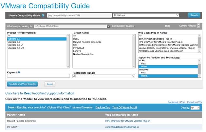Open the Display count dropdown
The height and width of the screenshot is (132, 206).
195,108
